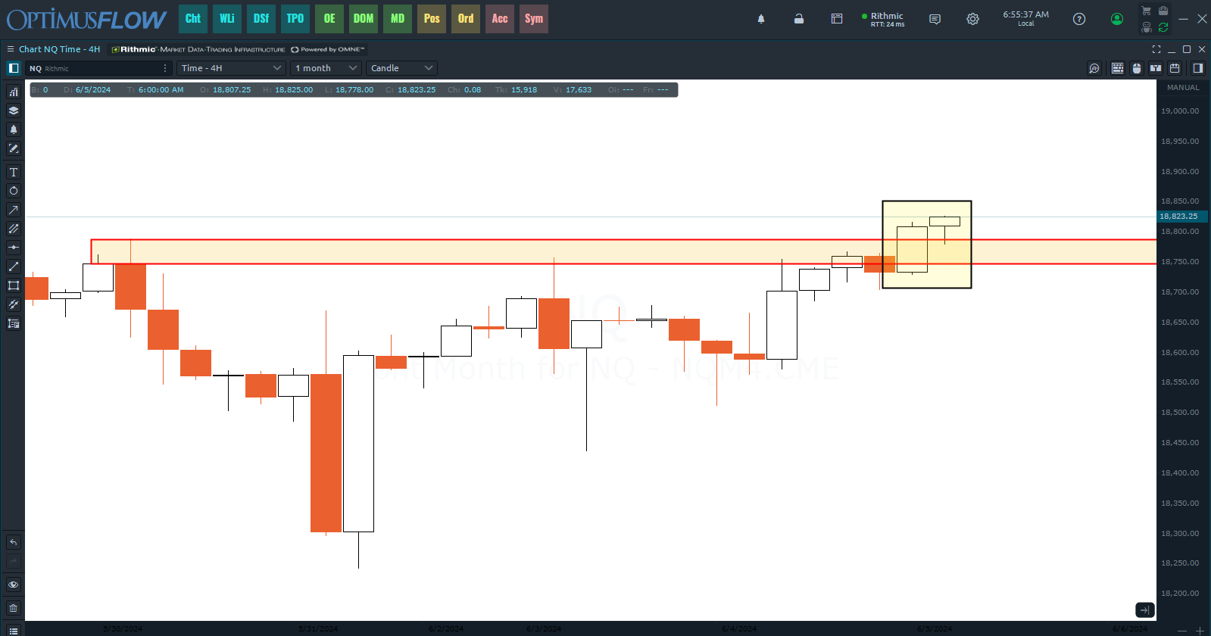Screen dimensions: 1211x636
Task: Open the Ord orders panel button
Action: 466,19
